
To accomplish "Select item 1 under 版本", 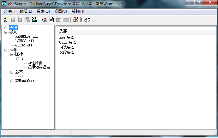I will (22, 76).
